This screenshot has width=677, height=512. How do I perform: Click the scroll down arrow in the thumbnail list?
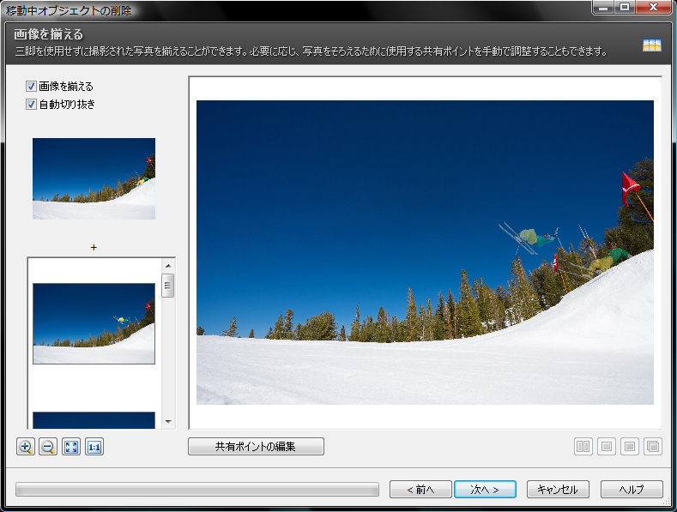tap(168, 421)
